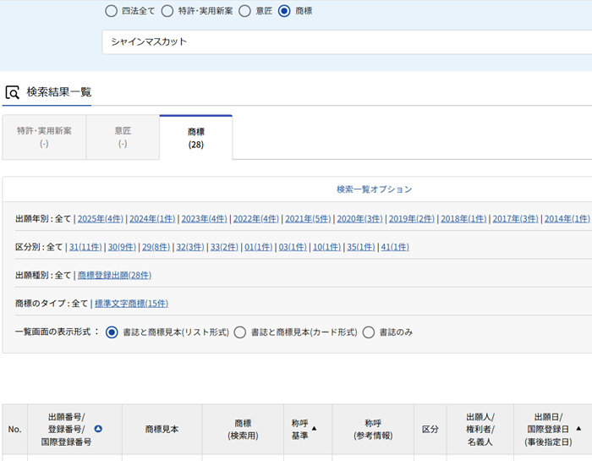This screenshot has height=461, width=592.
Task: Click the 商標登録出願(28件) filter link
Action: coord(114,275)
